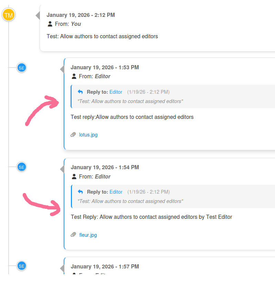Screen dimensions: 275x286
Task: Click the person icon in the 1:53 PM message
Action: click(74, 76)
